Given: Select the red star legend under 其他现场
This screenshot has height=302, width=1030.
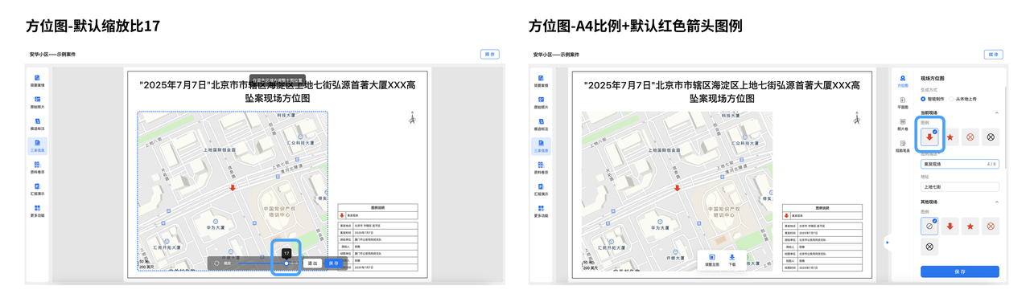Looking at the screenshot, I should point(970,226).
